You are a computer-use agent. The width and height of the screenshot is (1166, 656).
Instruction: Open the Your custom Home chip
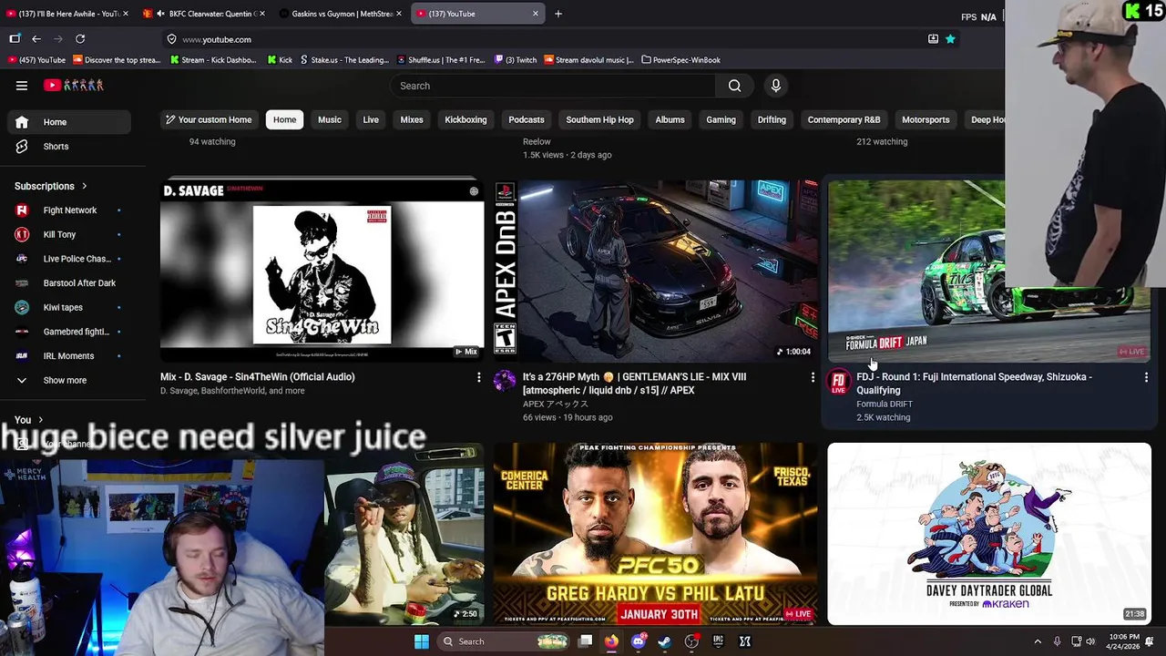click(208, 119)
